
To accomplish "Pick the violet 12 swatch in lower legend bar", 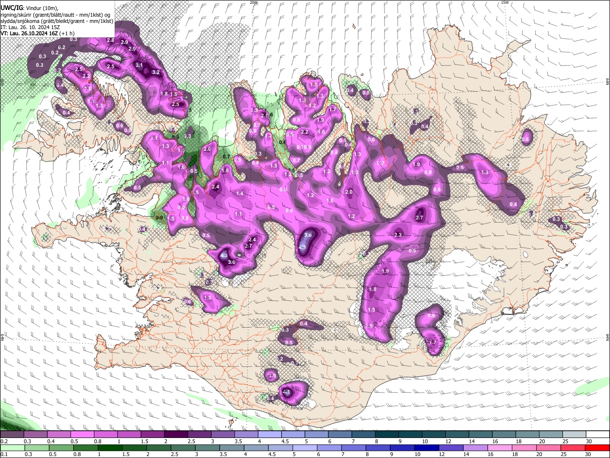I will pos(451,448).
